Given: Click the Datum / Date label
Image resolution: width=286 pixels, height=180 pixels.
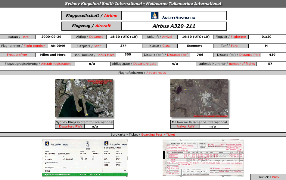Looking at the screenshot, I should [18, 37].
